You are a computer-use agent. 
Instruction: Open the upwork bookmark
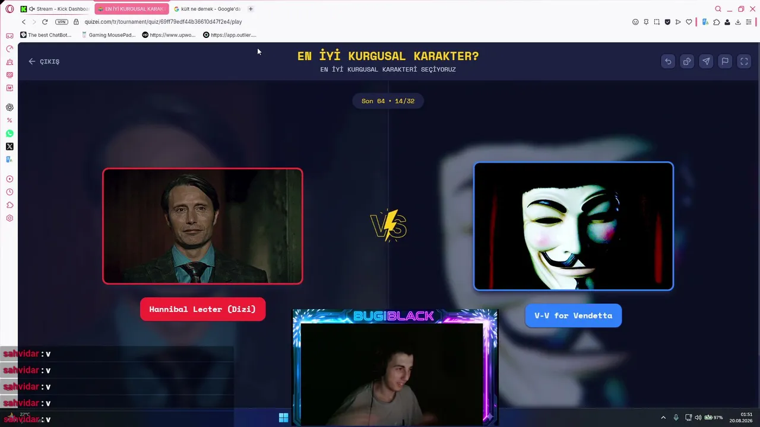169,35
